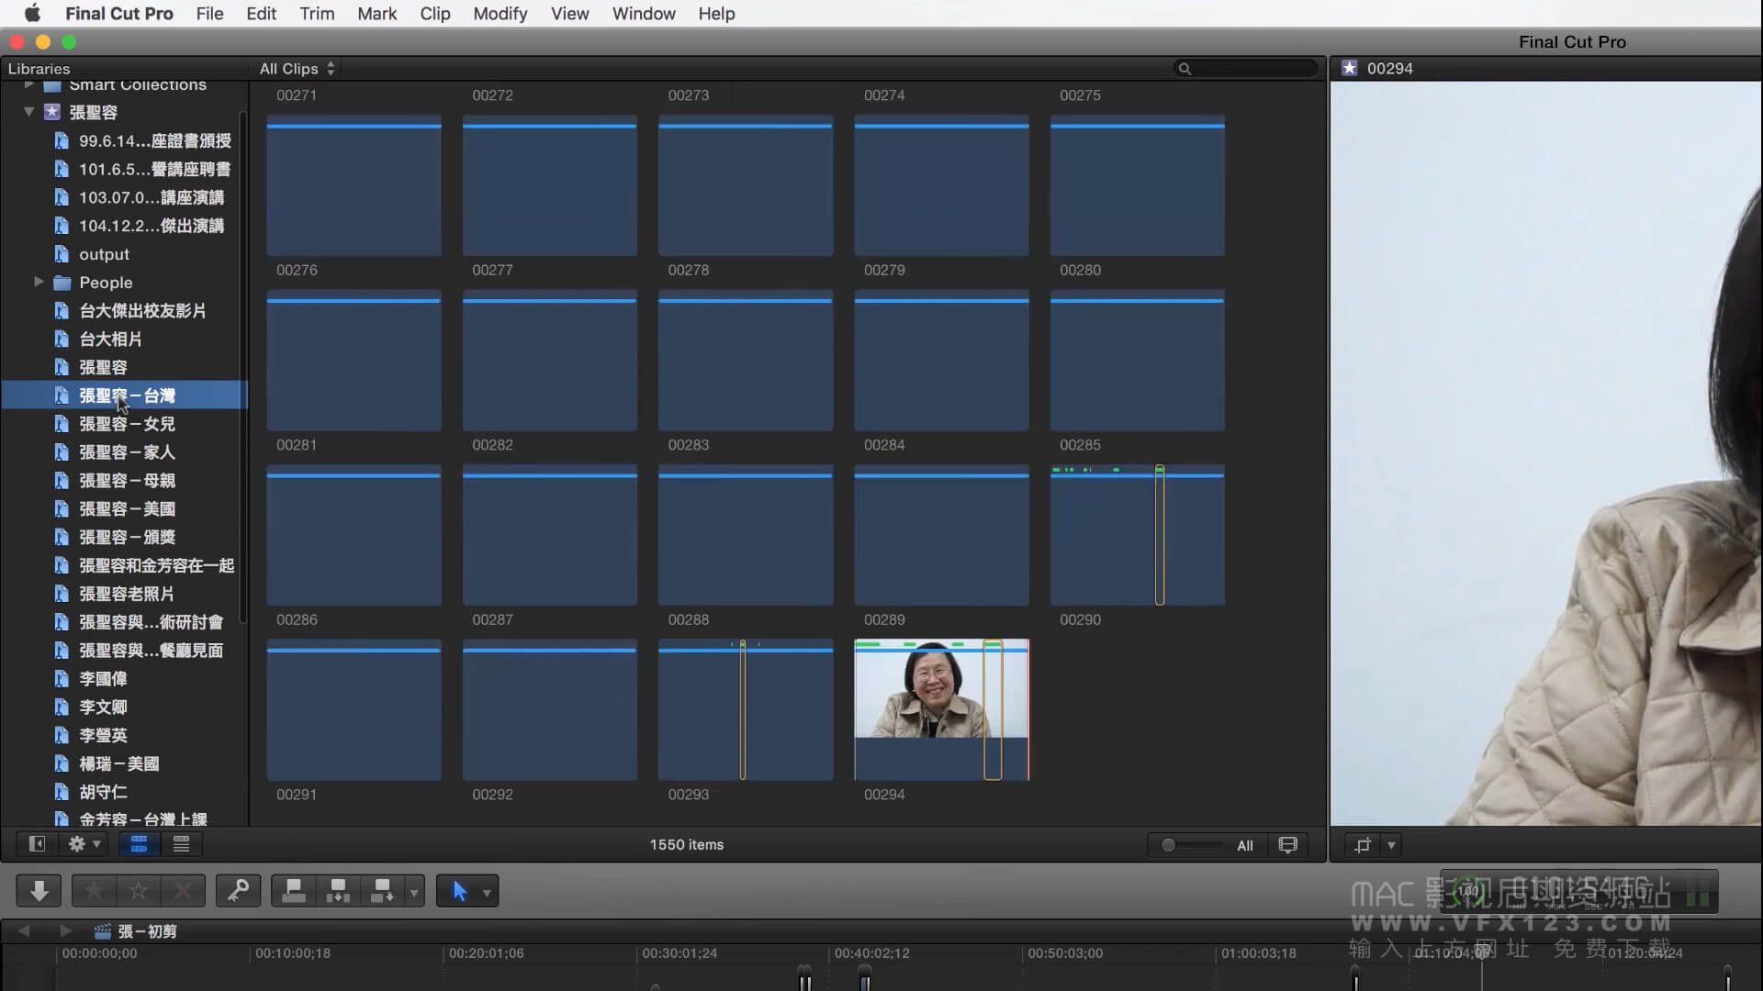Append clip to storyline icon
The height and width of the screenshot is (991, 1763).
click(x=382, y=890)
